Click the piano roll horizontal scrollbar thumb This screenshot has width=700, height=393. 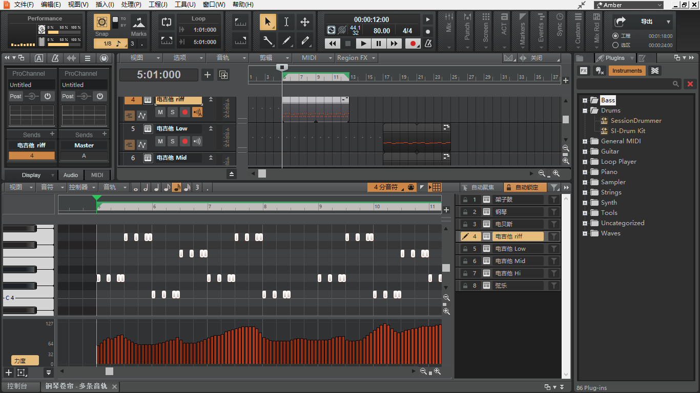(x=109, y=372)
